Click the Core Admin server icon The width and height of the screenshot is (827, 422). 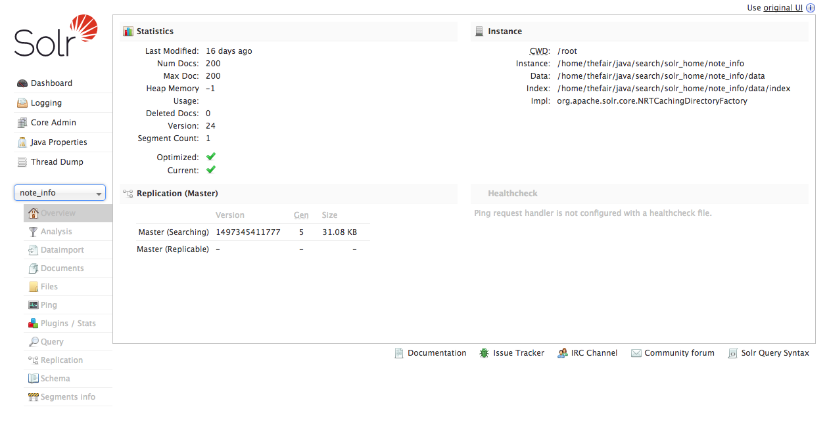tap(22, 123)
